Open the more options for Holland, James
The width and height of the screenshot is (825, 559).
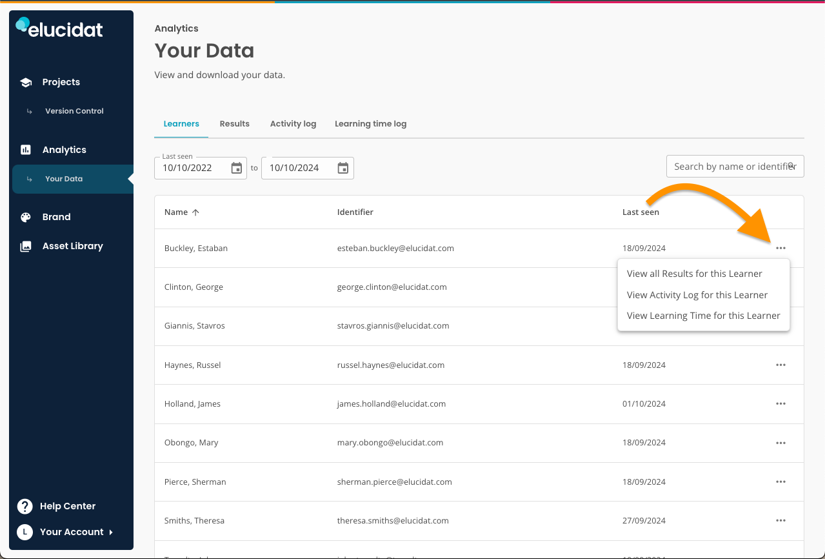point(780,403)
